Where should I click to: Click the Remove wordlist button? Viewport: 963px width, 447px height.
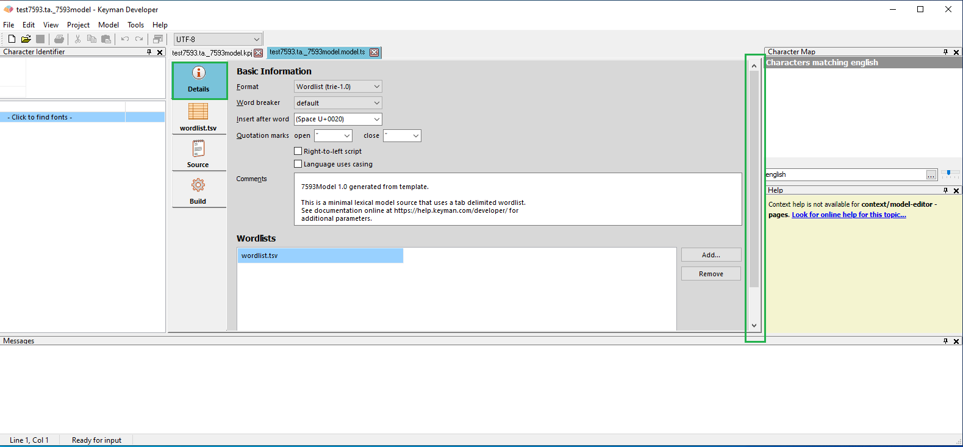711,274
